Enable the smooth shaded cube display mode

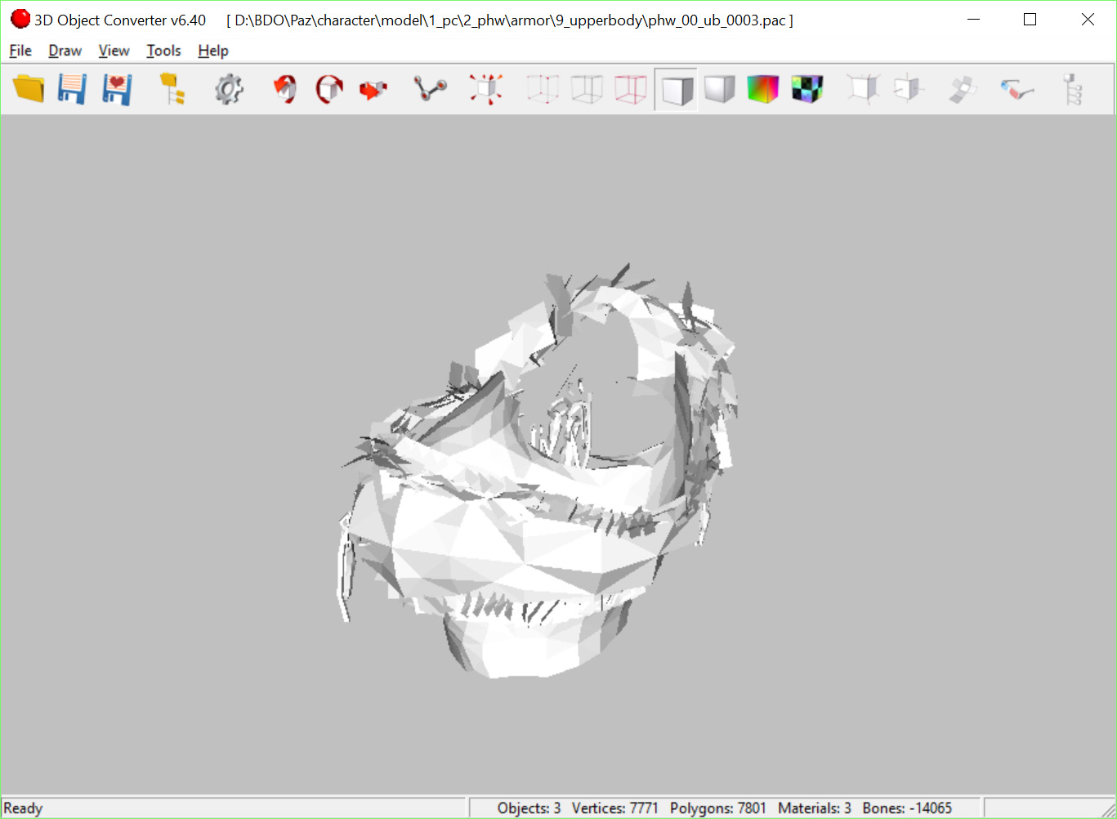click(719, 88)
